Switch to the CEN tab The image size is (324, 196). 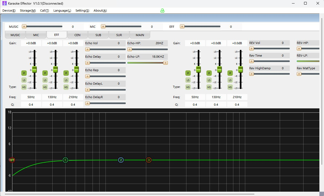coord(77,35)
